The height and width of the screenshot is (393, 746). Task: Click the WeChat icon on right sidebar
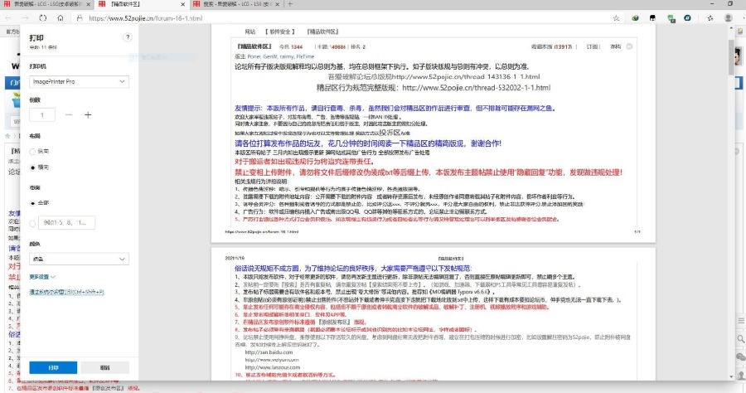coord(741,357)
